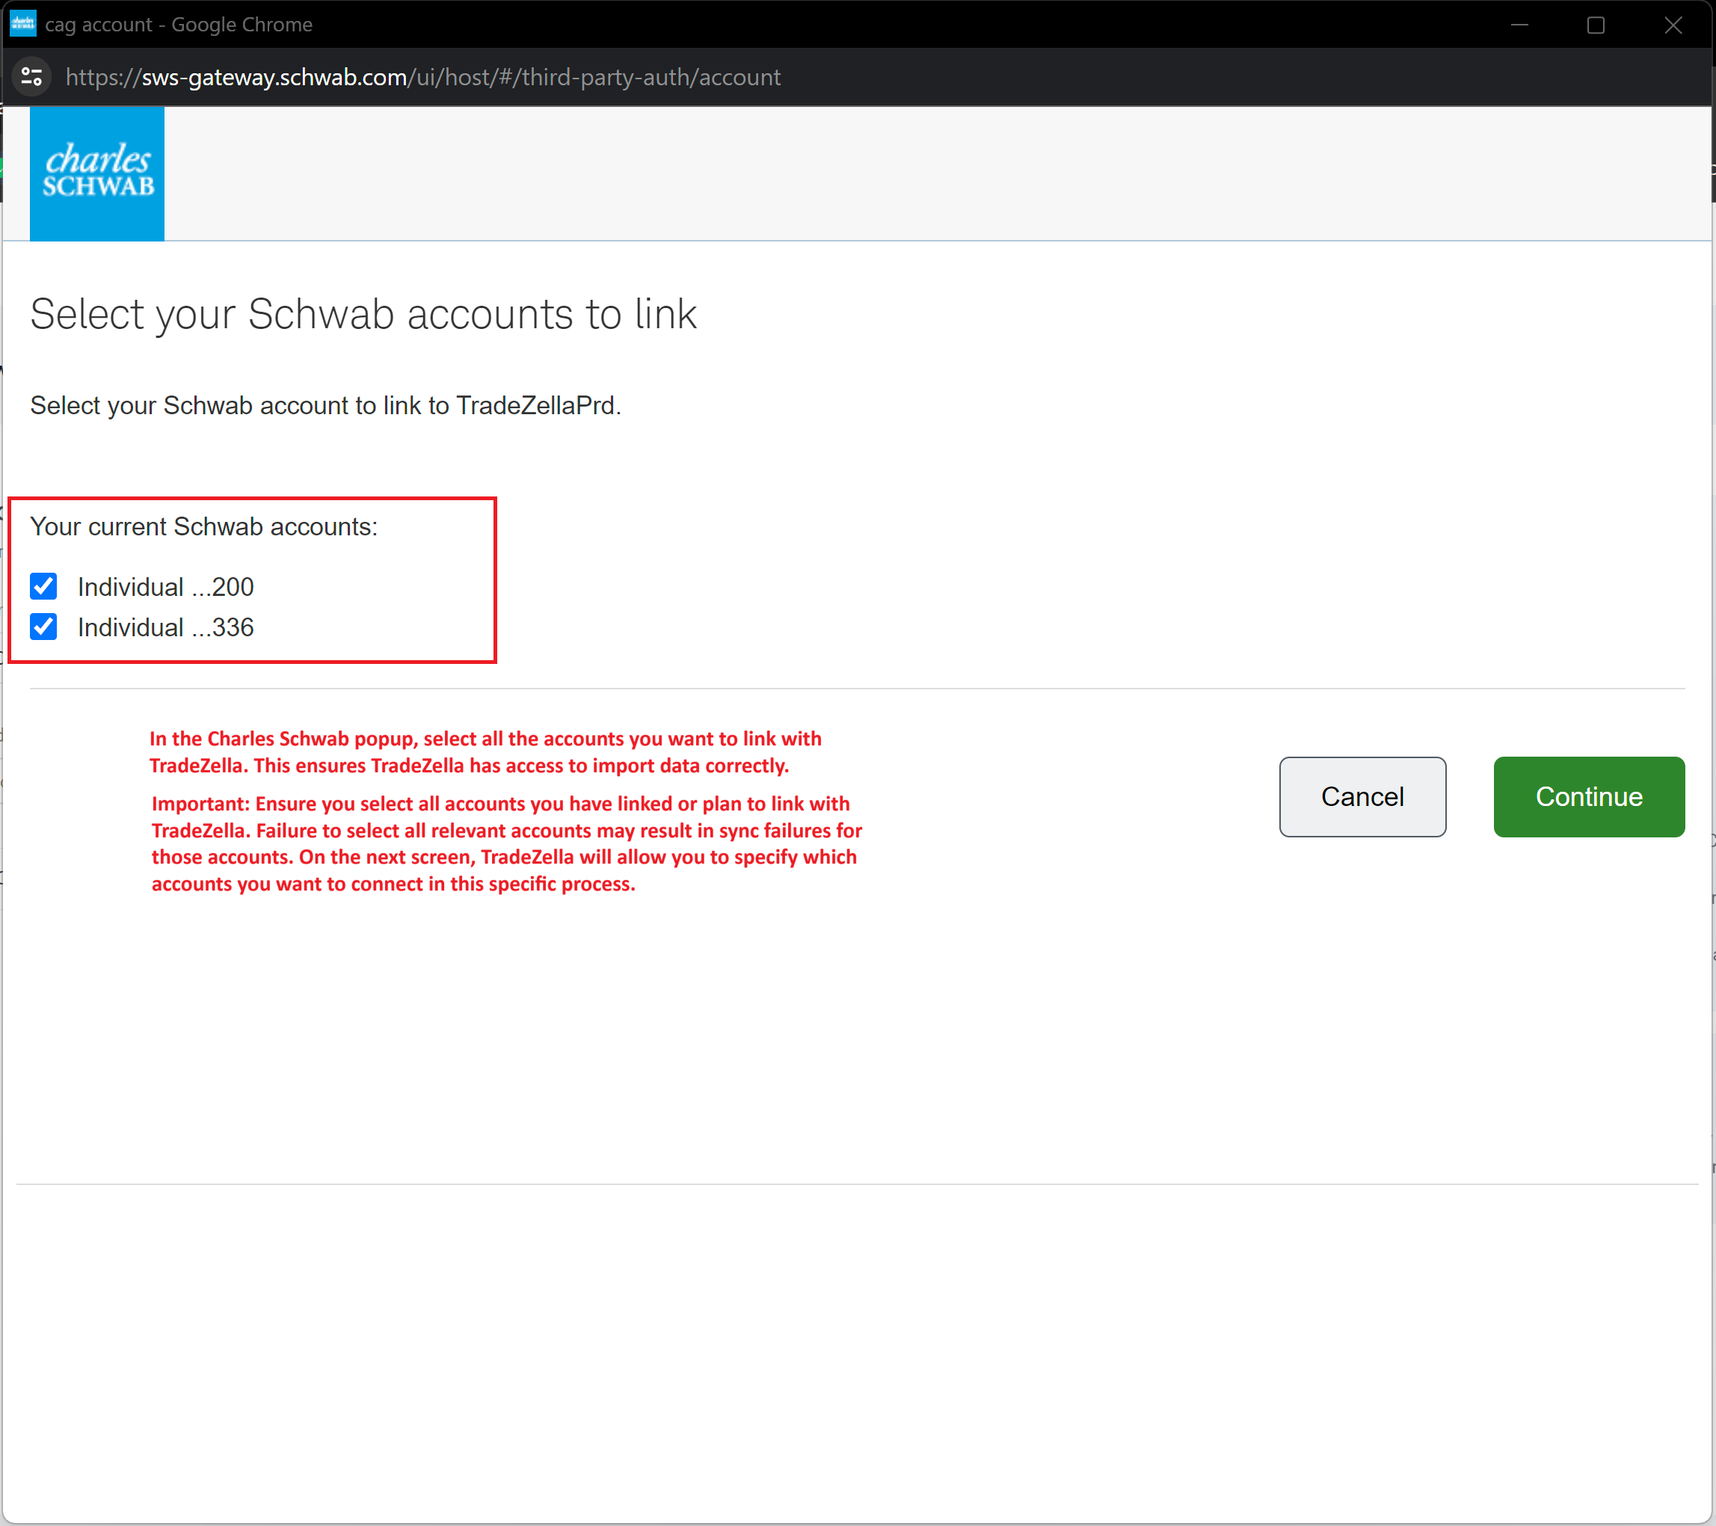This screenshot has height=1526, width=1716.
Task: Click the TradeZellaPrd link instruction text
Action: point(326,405)
